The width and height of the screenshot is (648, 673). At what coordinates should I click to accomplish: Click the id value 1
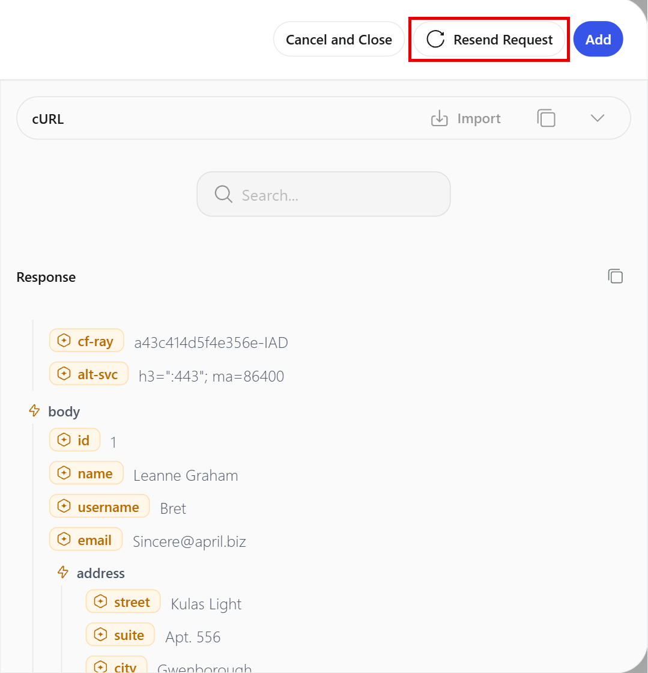[x=114, y=442]
